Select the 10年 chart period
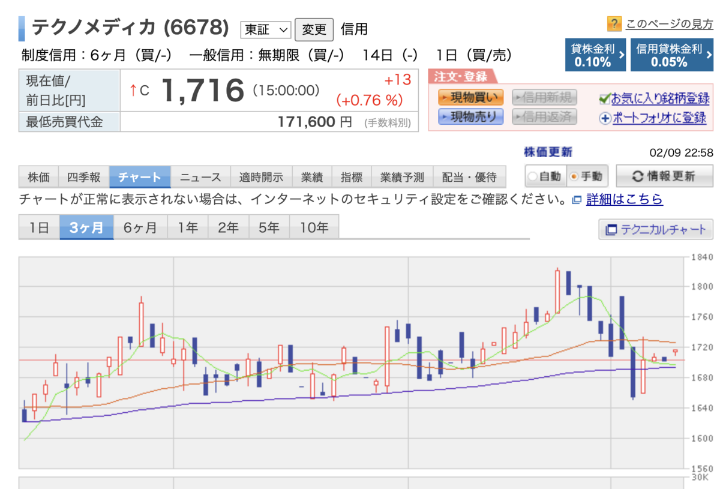This screenshot has width=720, height=489. (314, 227)
